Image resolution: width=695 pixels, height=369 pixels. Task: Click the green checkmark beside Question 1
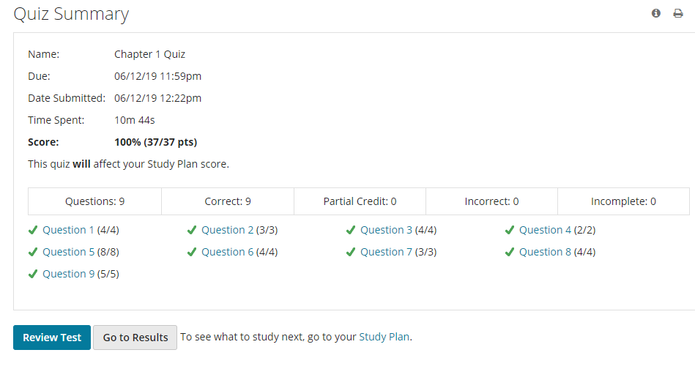(x=33, y=230)
